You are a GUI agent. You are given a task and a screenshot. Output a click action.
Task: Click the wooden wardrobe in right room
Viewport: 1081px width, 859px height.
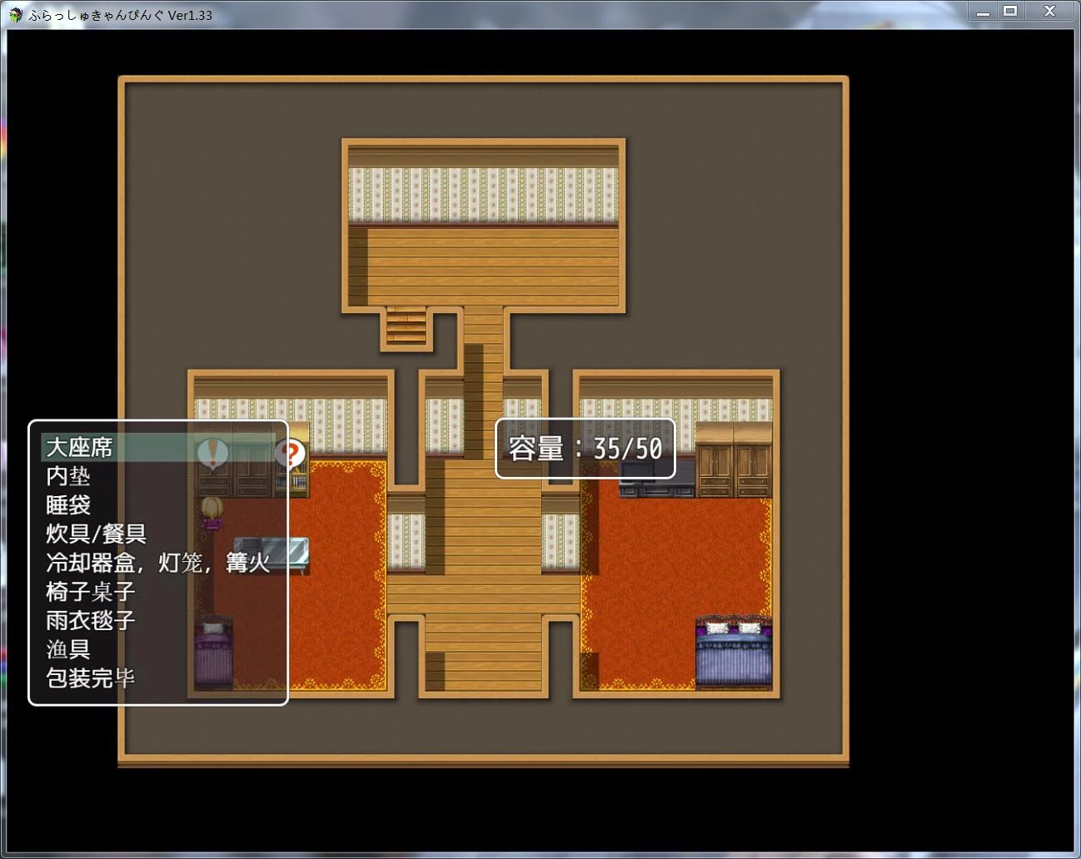click(734, 461)
